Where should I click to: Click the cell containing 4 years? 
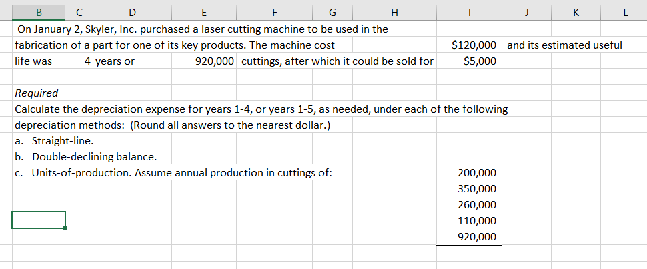coord(79,61)
